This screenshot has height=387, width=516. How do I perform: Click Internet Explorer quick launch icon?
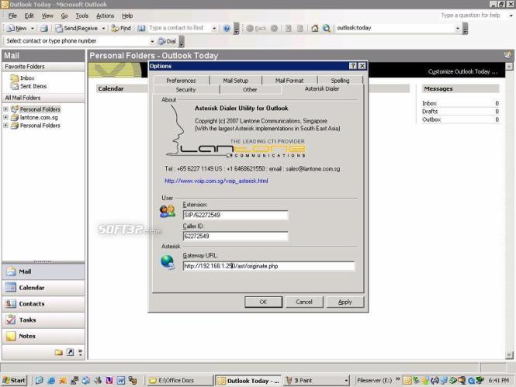pyautogui.click(x=51, y=381)
